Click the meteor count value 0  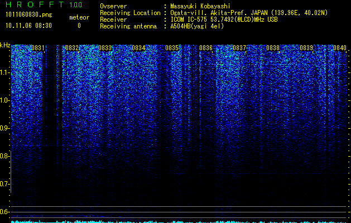79,26
